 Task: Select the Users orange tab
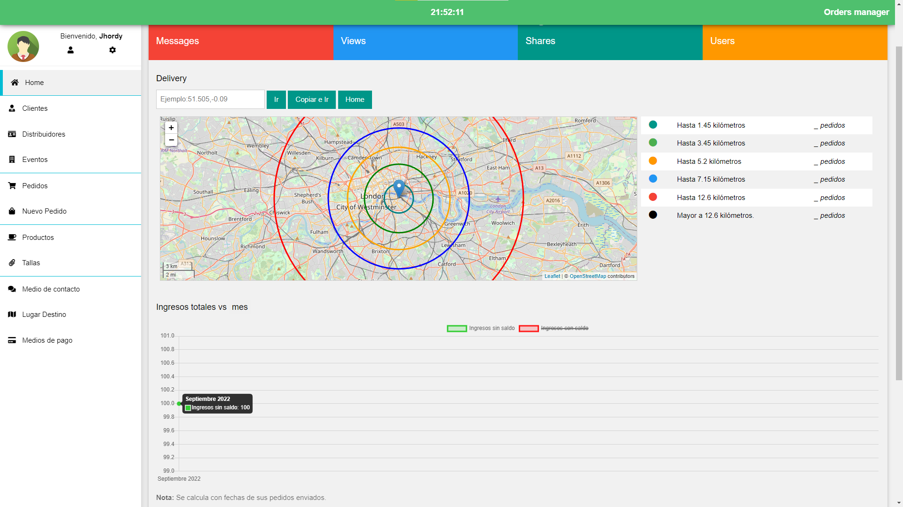click(794, 41)
